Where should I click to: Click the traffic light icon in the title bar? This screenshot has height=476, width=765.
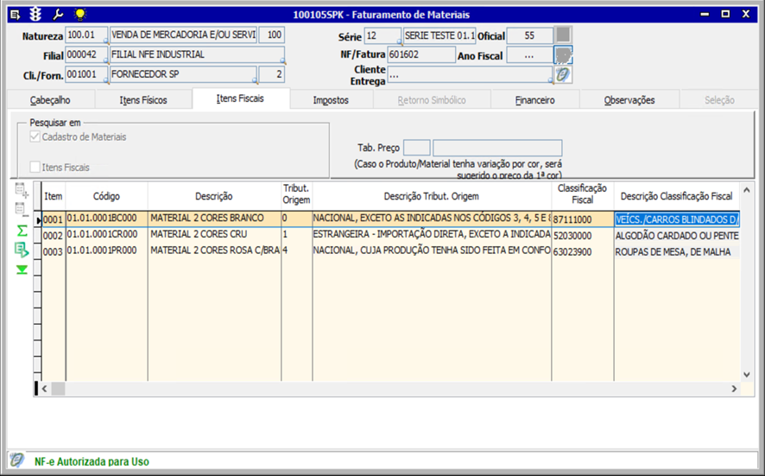tap(35, 15)
